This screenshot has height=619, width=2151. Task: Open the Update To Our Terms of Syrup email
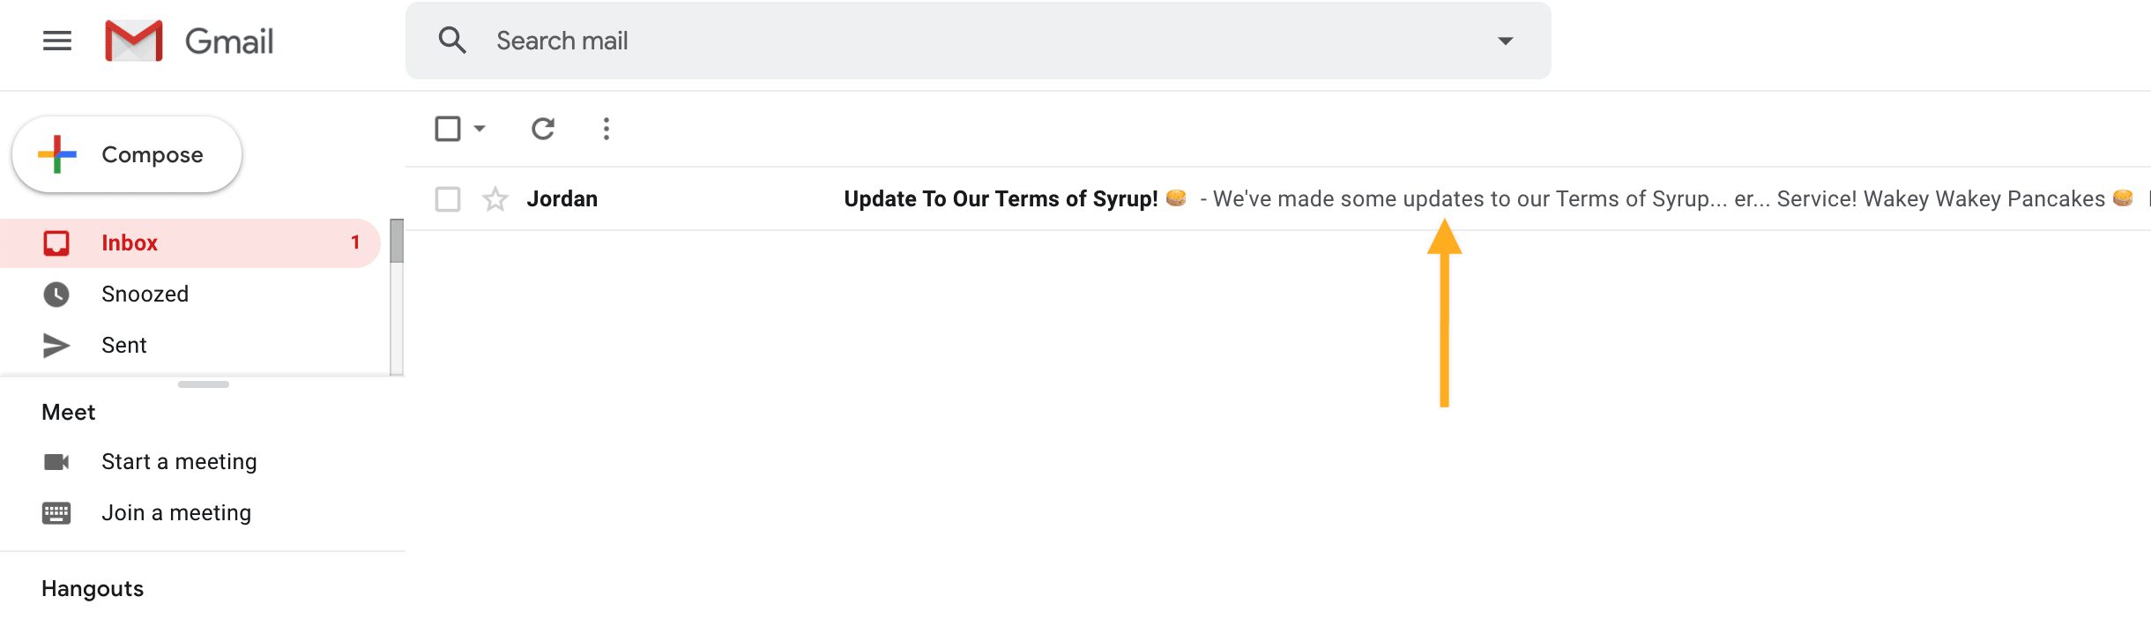pos(1000,199)
